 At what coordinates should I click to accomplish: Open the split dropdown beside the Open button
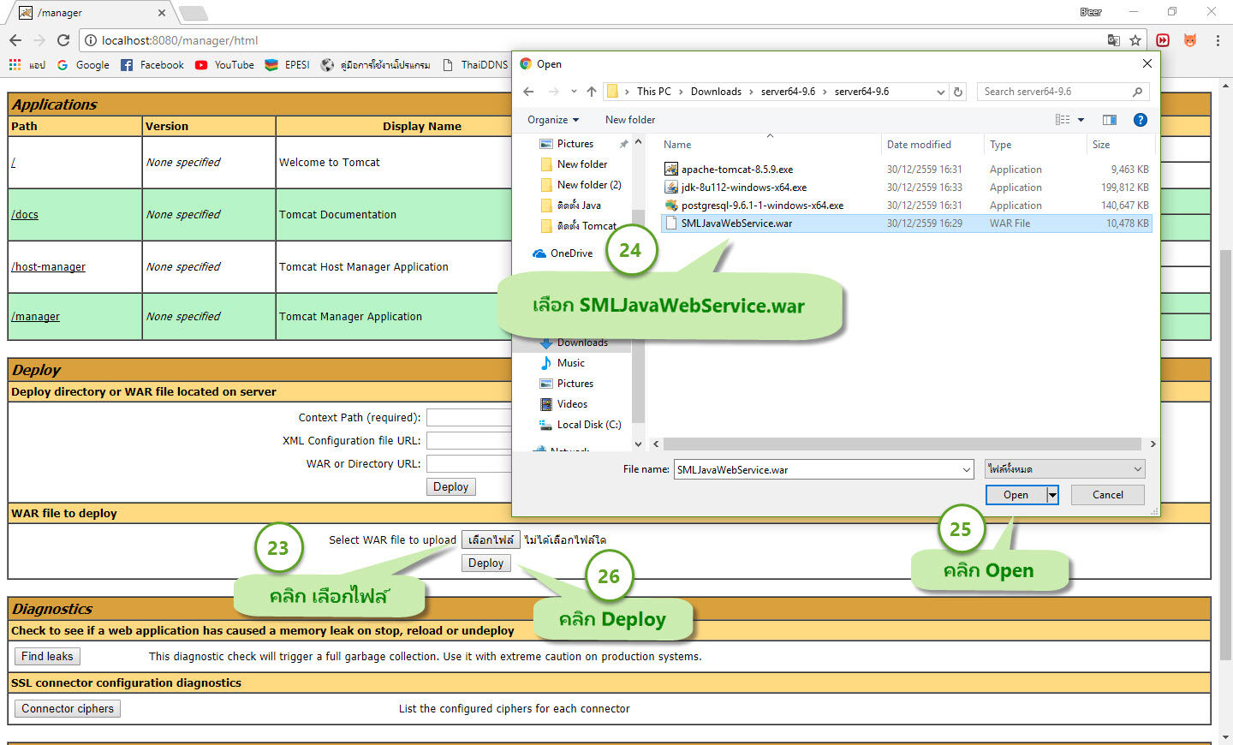click(1051, 495)
